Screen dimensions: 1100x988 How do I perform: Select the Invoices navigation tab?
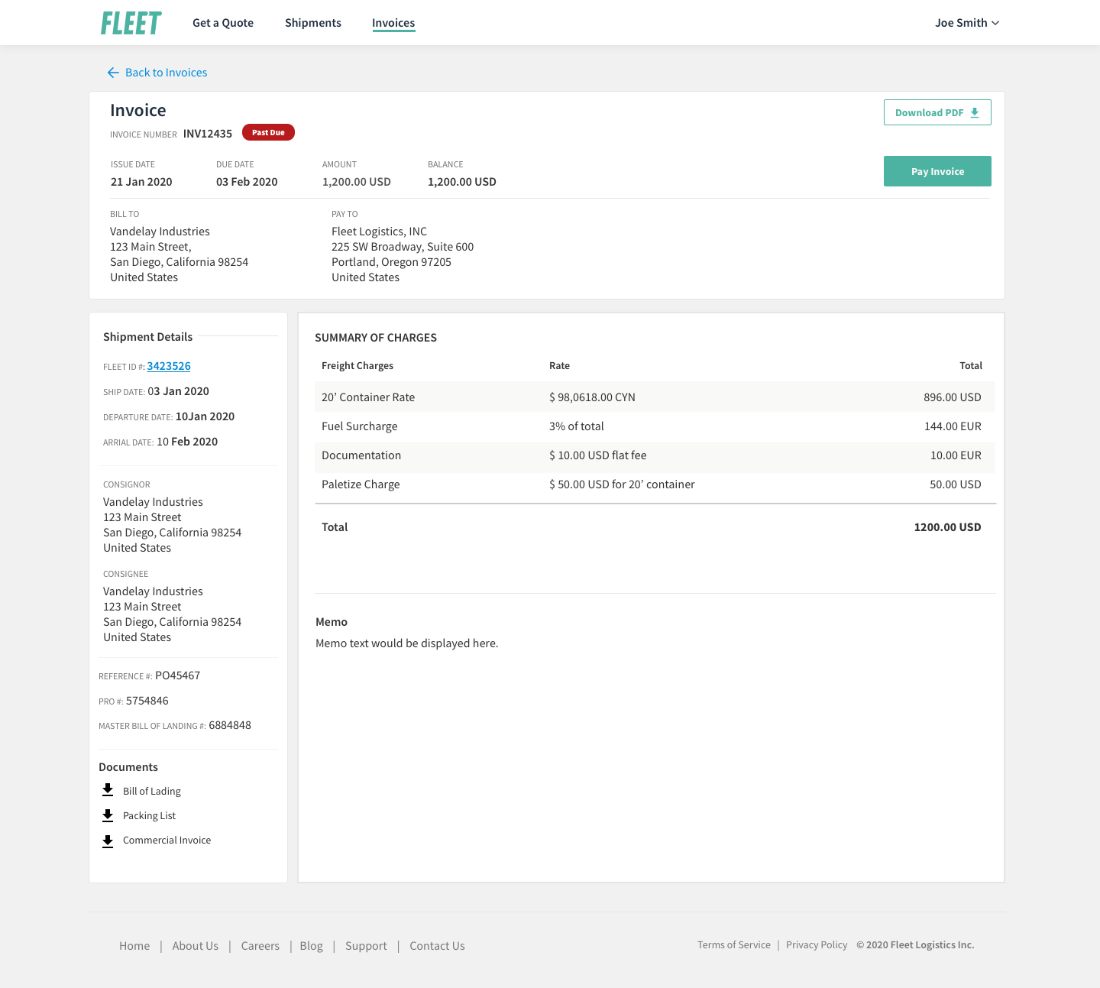[x=393, y=23]
